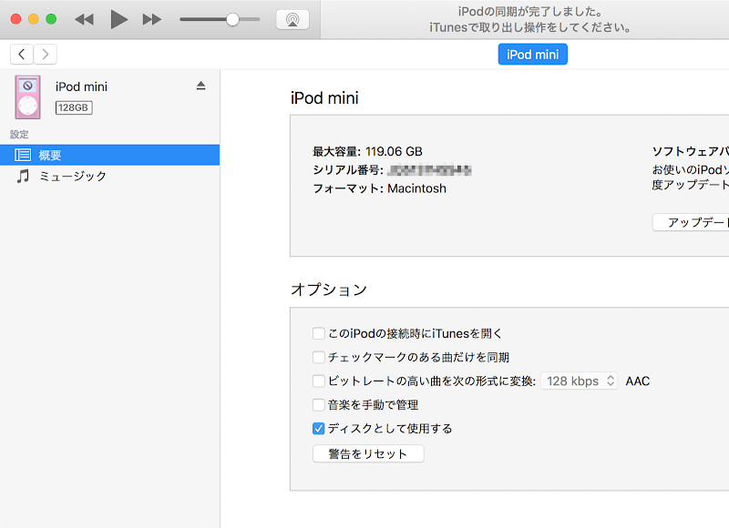The width and height of the screenshot is (729, 528).
Task: Go back with the left chevron
Action: [x=21, y=55]
